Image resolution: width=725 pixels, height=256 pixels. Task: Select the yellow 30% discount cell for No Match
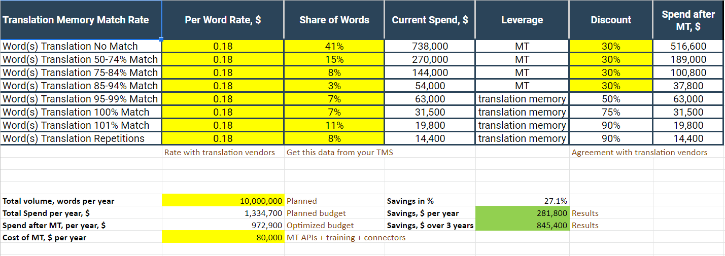(611, 46)
